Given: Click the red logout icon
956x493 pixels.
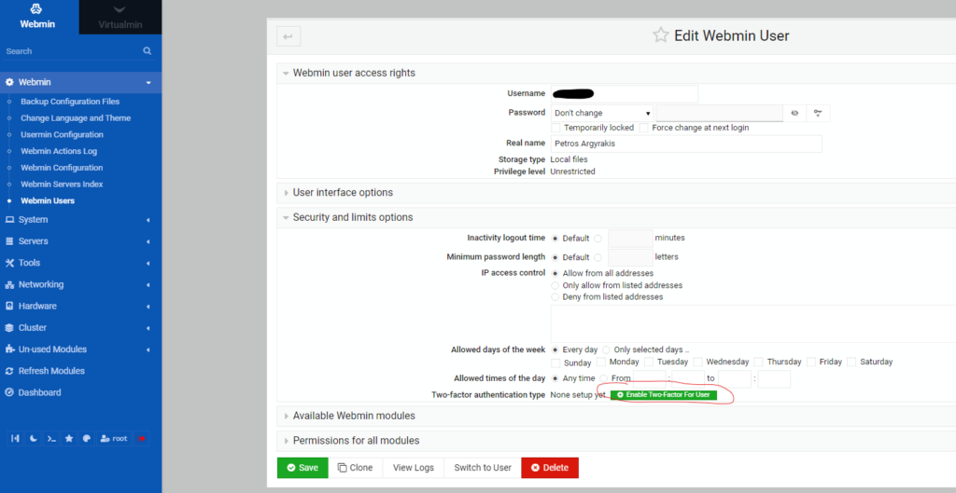Looking at the screenshot, I should pyautogui.click(x=142, y=438).
